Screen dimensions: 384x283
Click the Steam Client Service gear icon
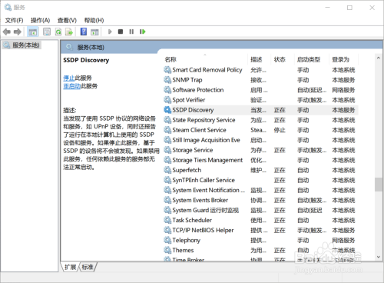tap(167, 130)
